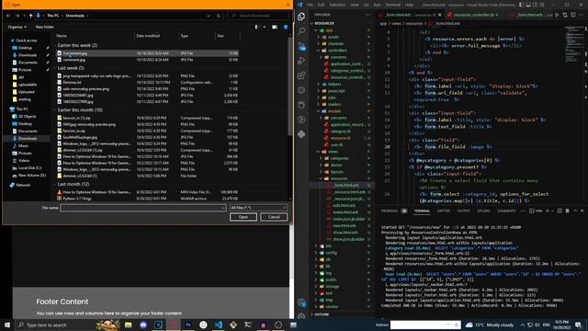Viewport: 588px width, 331px height.
Task: Open the file type filter dropdown
Action: click(258, 208)
